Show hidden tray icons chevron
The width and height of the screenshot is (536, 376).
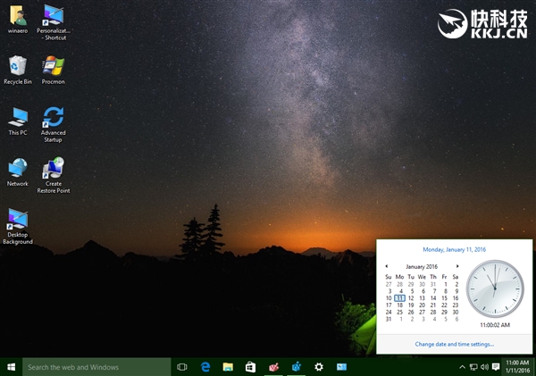tap(462, 367)
